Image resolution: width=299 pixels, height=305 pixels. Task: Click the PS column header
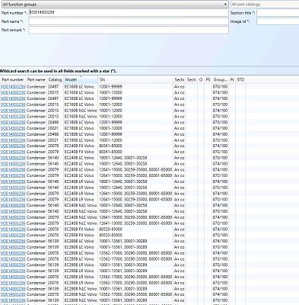[x=208, y=79]
